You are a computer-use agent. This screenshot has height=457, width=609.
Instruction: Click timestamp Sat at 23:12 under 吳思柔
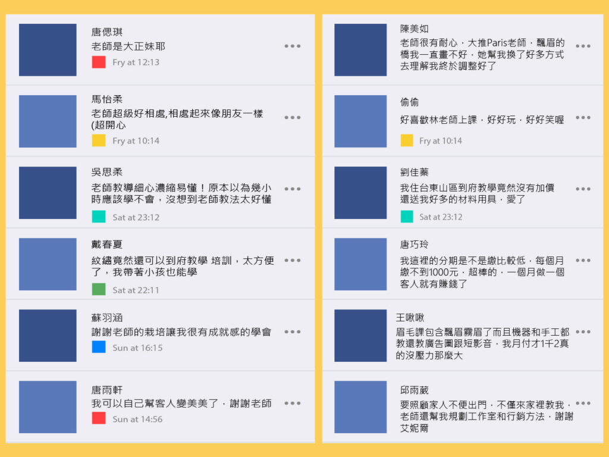136,217
